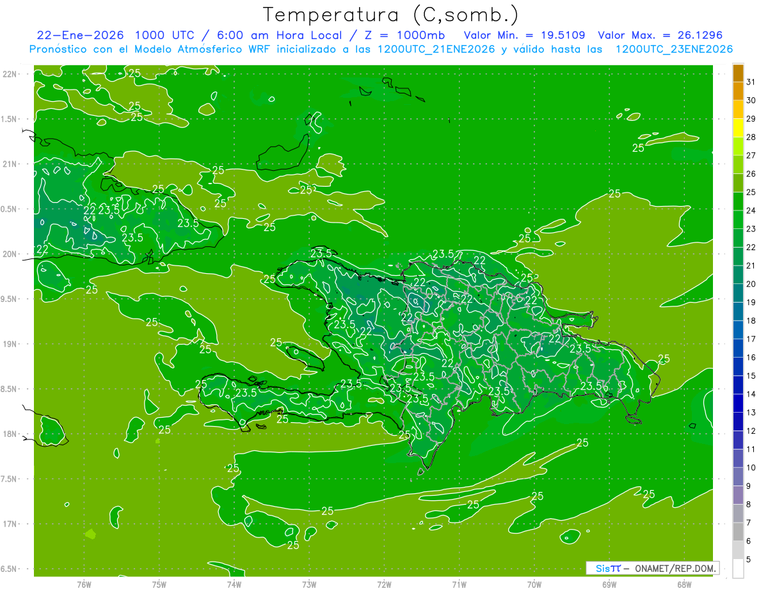Click the white swatch below legend value 5
This screenshot has height=593, width=768.
tap(738, 569)
